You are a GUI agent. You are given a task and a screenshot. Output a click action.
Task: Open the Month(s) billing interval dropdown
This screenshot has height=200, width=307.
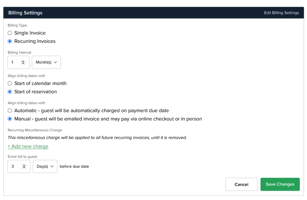click(x=46, y=62)
